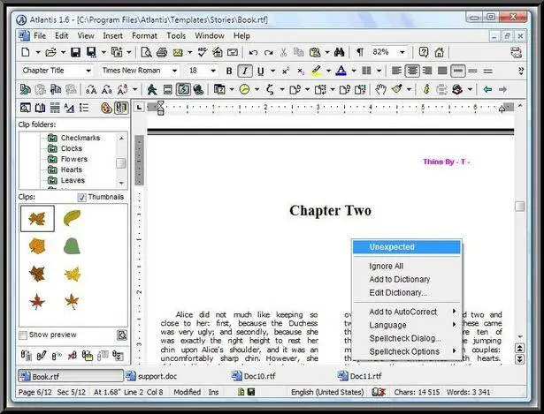
Task: Enable the Show preview checkbox
Action: coord(23,335)
